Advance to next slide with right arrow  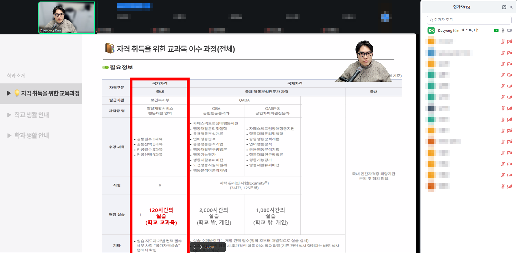(201, 247)
